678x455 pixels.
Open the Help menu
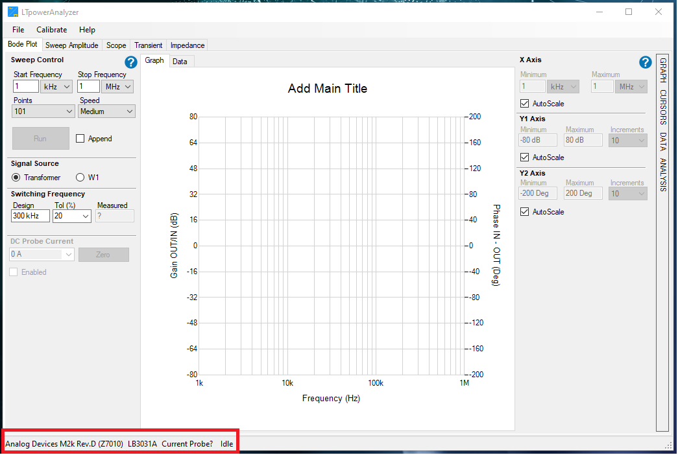pyautogui.click(x=87, y=29)
